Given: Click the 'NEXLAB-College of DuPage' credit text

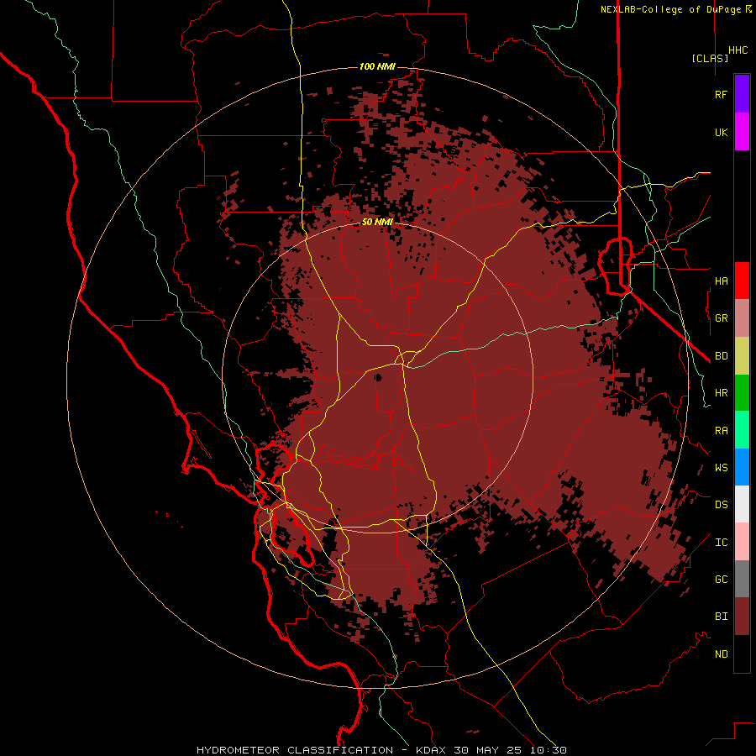Looking at the screenshot, I should (672, 9).
